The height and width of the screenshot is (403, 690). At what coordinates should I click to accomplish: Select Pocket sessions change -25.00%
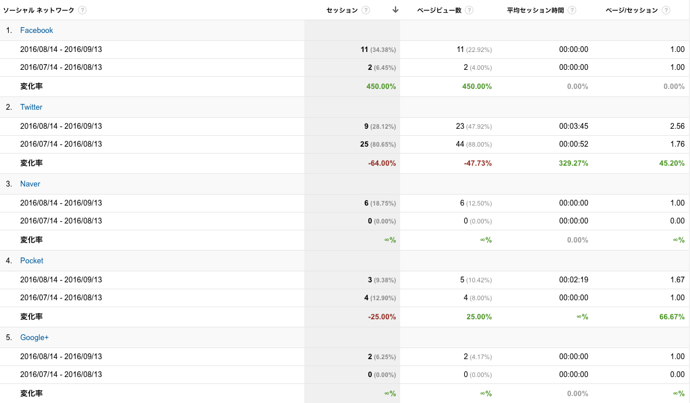tap(382, 317)
